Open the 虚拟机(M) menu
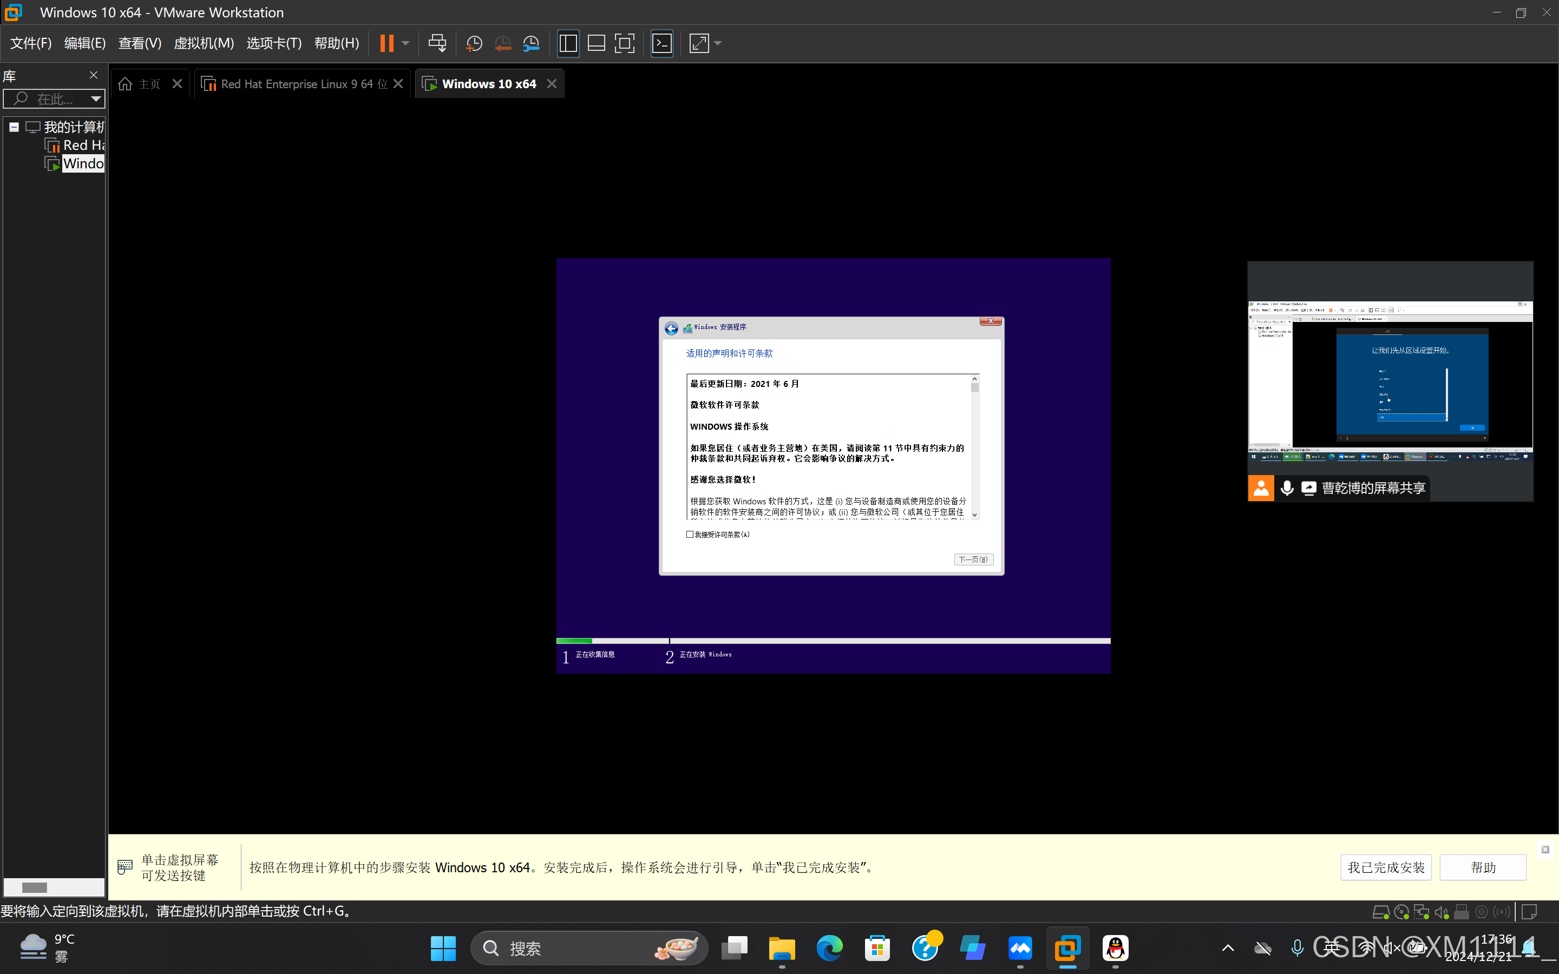This screenshot has height=974, width=1559. (204, 43)
